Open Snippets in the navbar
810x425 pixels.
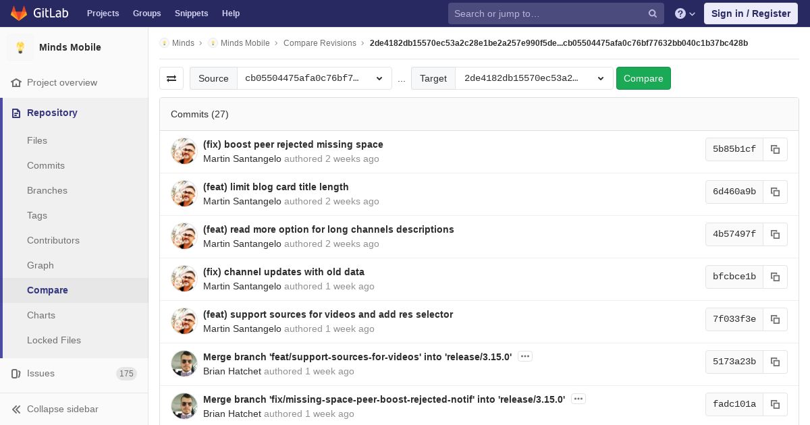pyautogui.click(x=192, y=13)
